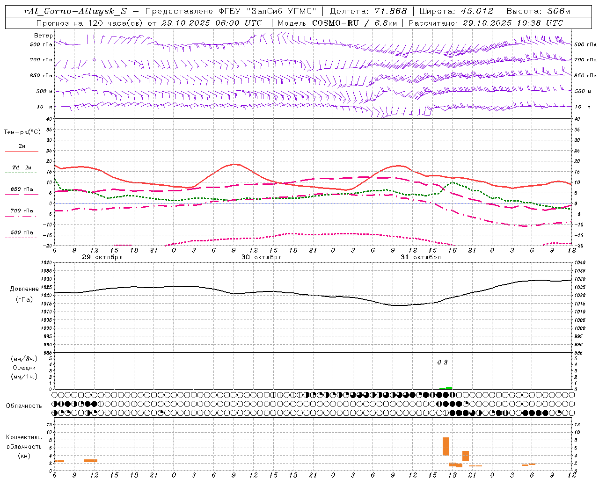Click the date label 31 октября

(421, 257)
